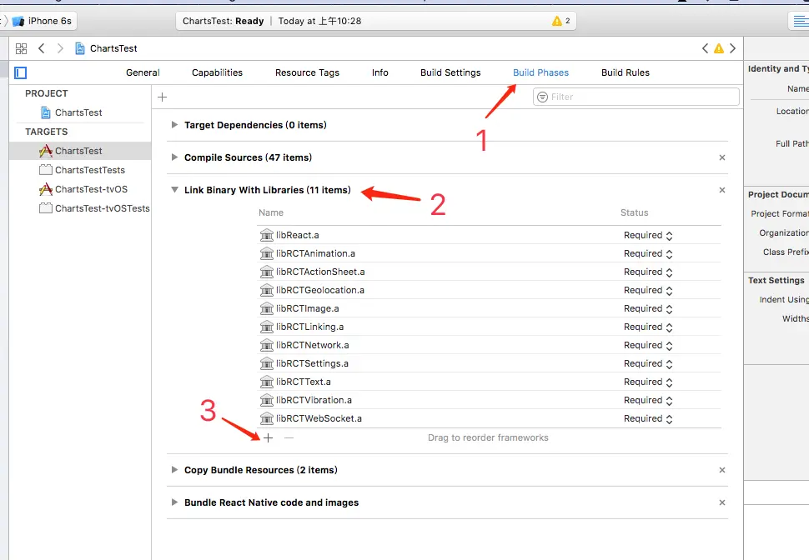This screenshot has height=560, width=809.
Task: Click the warning triangle in the activity bar
Action: (x=556, y=21)
